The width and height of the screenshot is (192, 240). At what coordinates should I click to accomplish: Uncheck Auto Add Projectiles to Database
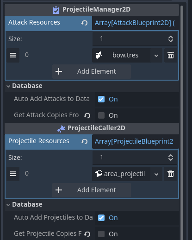[101, 218]
